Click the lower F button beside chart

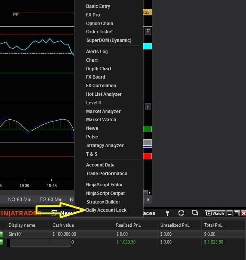[x=148, y=107]
